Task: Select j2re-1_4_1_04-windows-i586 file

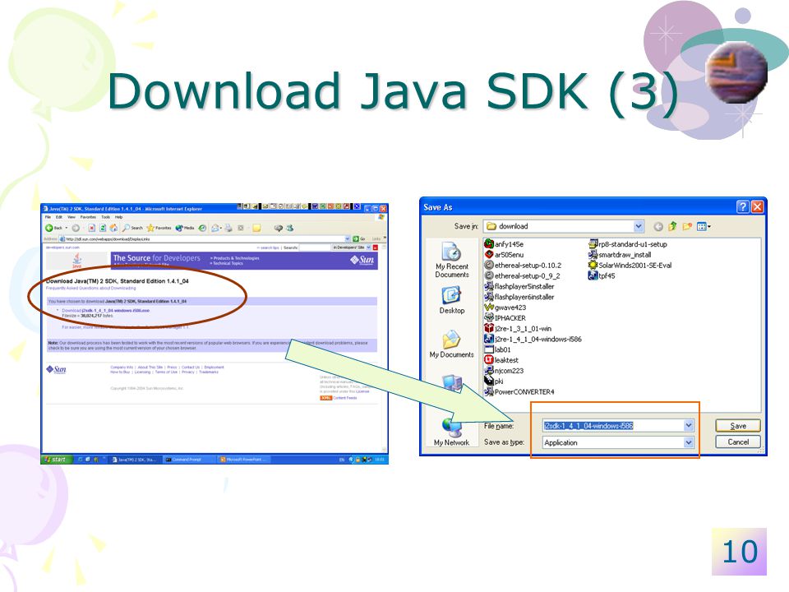Action: click(533, 340)
